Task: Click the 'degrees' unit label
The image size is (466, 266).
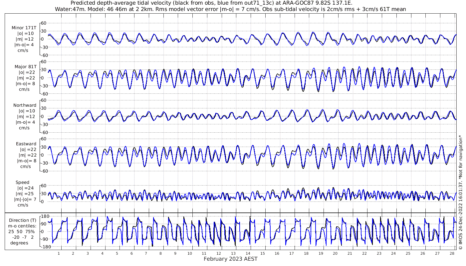Action: click(x=19, y=243)
